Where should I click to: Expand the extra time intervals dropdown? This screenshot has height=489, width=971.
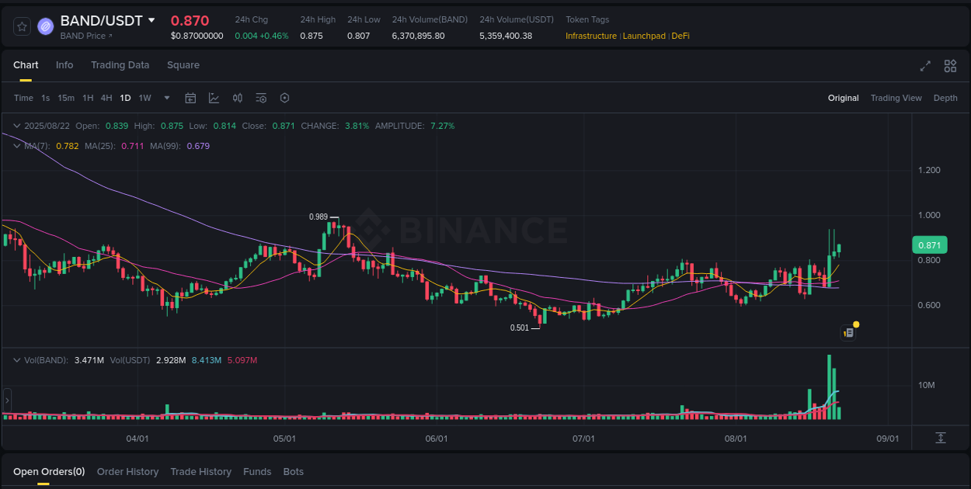pos(166,98)
